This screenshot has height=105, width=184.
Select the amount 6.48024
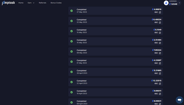pyautogui.click(x=157, y=20)
